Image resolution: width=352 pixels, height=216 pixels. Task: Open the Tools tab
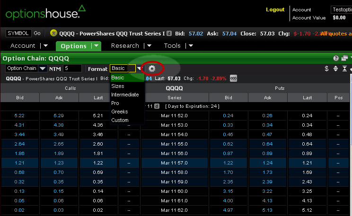coord(172,46)
